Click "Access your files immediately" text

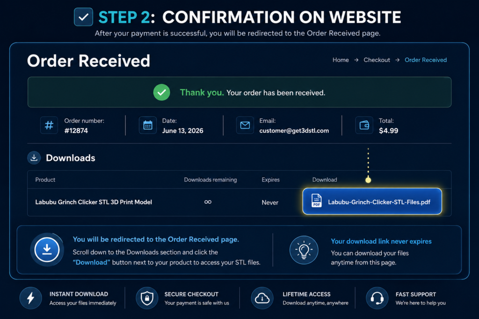[83, 303]
